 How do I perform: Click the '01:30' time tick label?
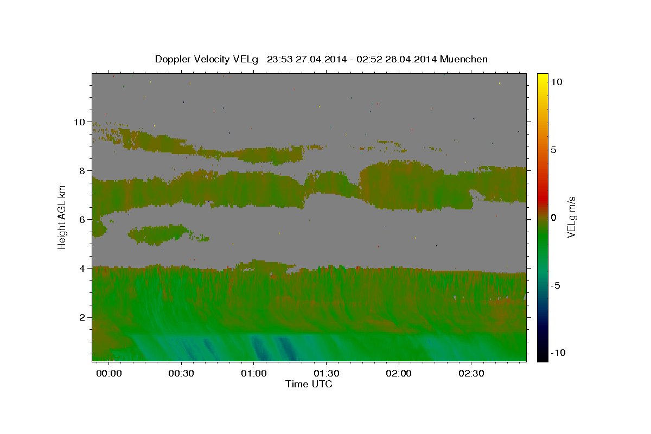click(x=326, y=374)
